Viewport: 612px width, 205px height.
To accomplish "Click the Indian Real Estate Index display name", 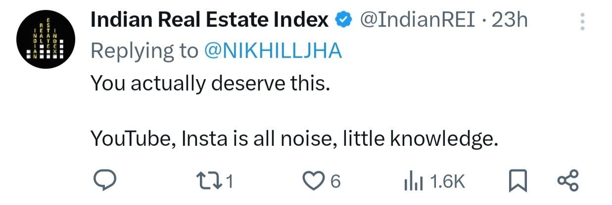I will pos(210,20).
